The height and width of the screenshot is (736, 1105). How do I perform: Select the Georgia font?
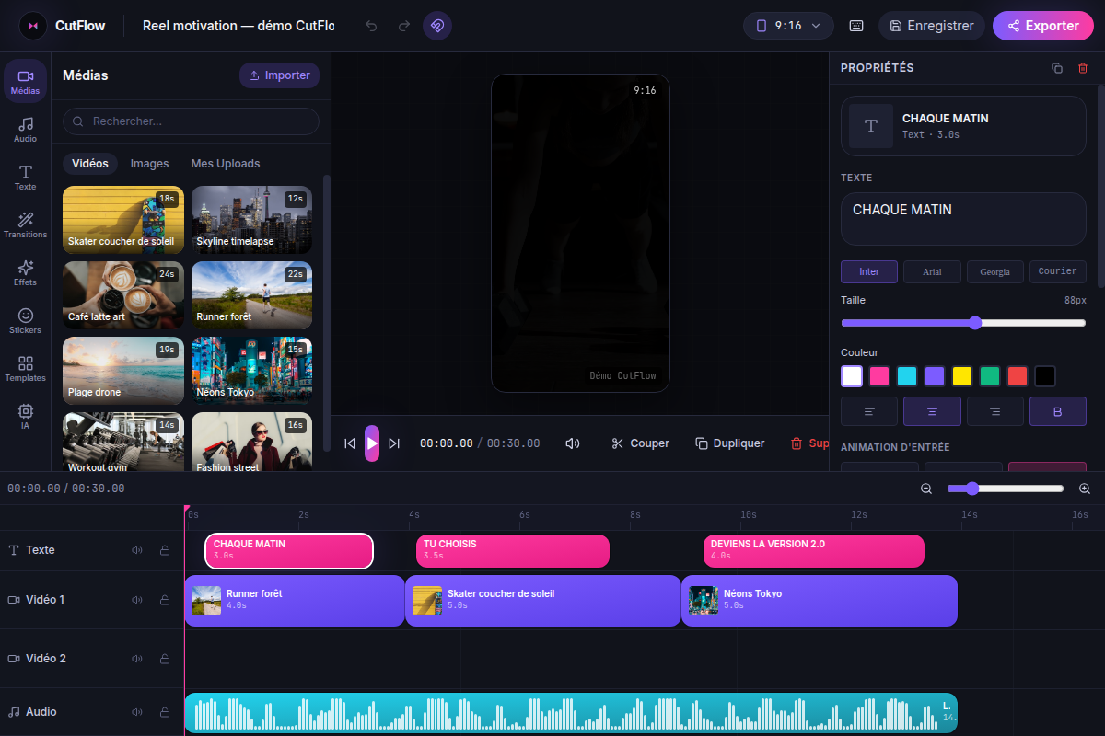(995, 271)
